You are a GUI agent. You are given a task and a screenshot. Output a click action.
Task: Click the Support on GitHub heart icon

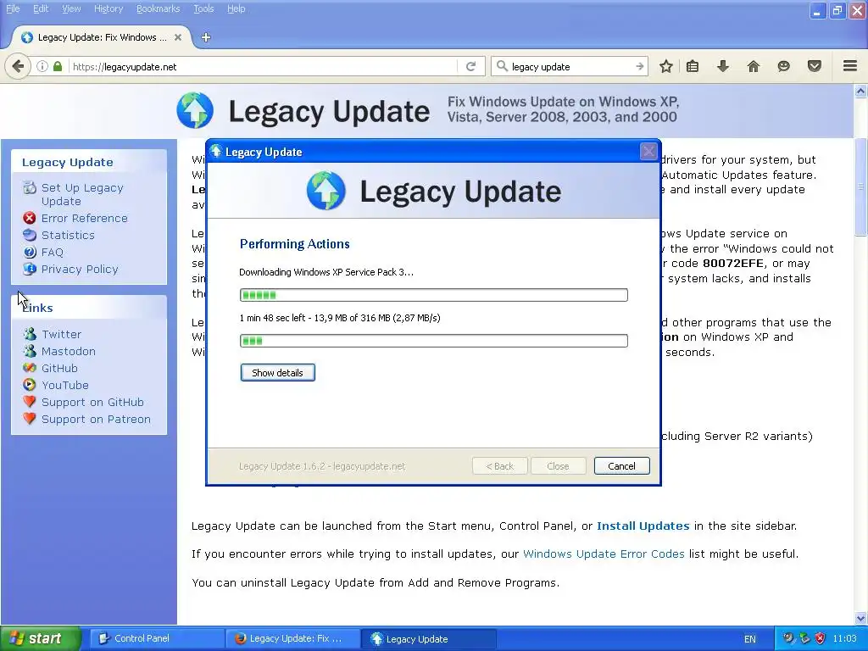pyautogui.click(x=30, y=402)
